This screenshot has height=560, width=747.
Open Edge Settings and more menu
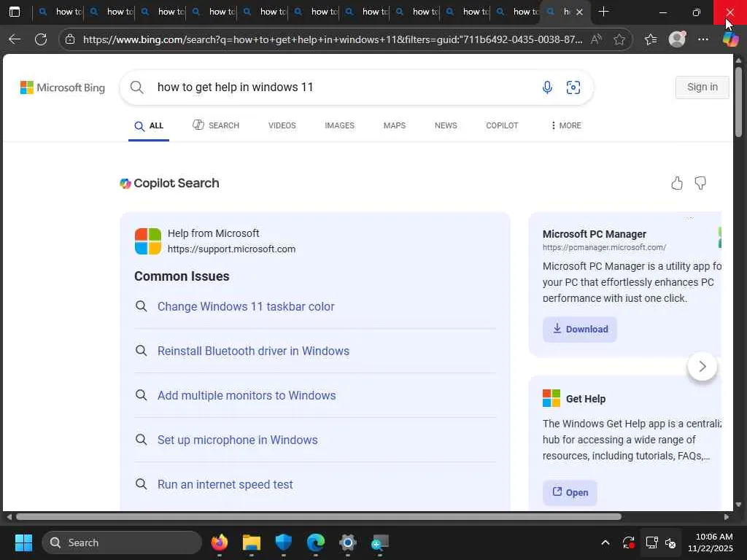tap(703, 39)
